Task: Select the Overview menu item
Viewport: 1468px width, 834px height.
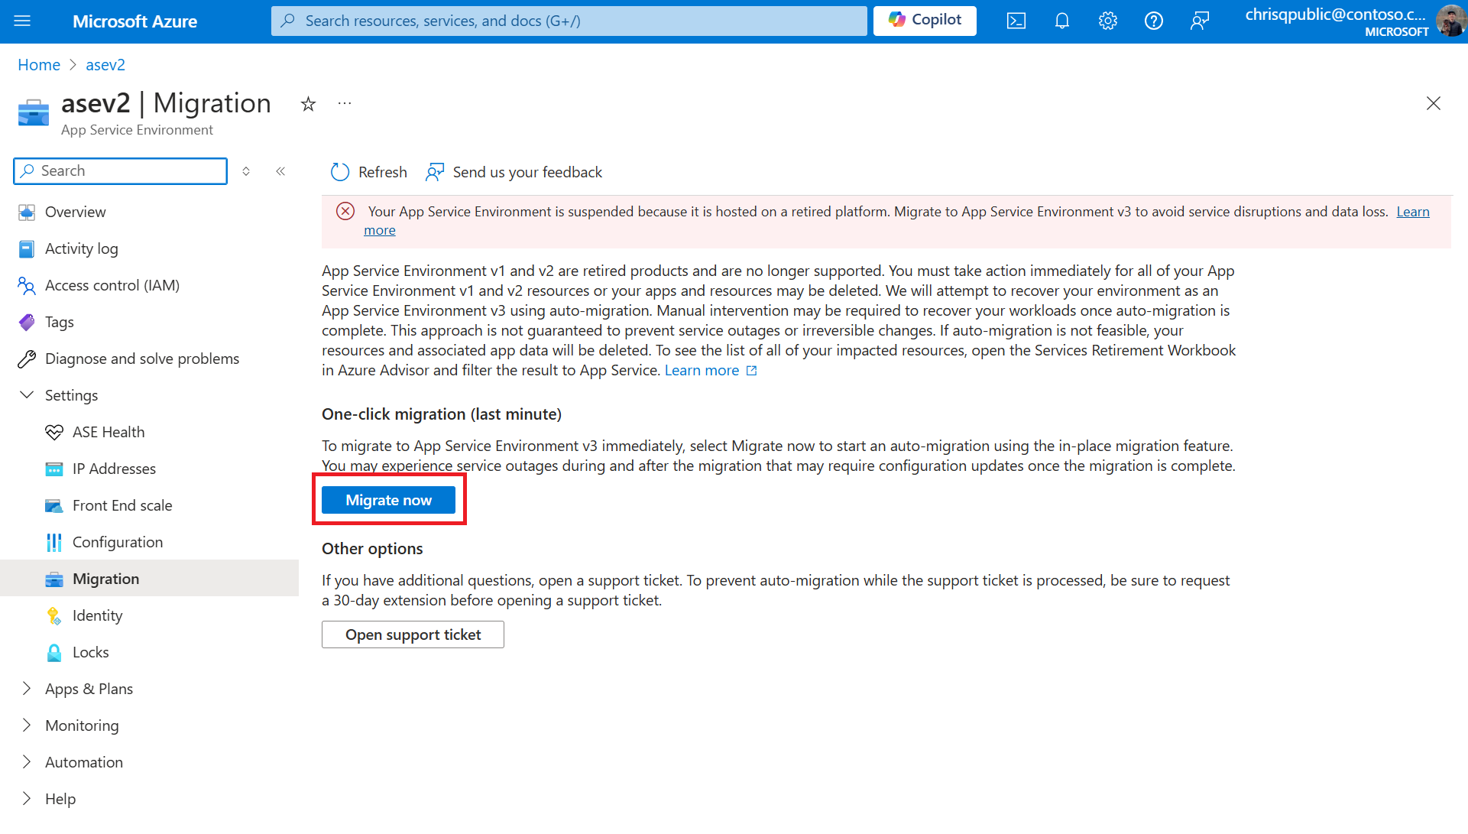Action: point(76,212)
